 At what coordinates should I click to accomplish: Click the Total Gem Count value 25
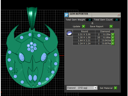[117, 20]
